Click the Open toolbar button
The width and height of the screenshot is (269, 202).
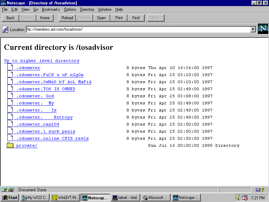pos(101,18)
